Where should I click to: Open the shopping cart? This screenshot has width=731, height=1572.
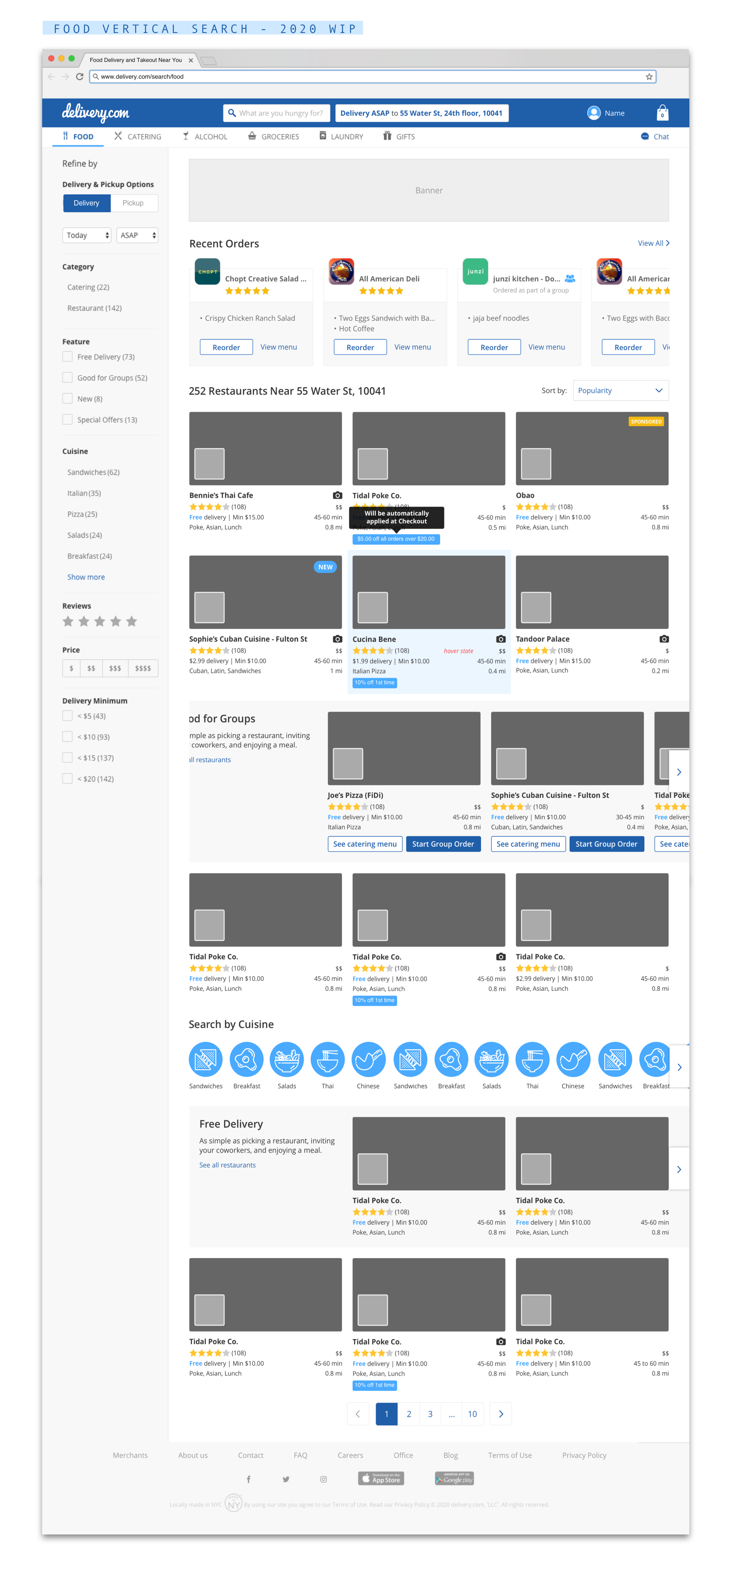(662, 113)
